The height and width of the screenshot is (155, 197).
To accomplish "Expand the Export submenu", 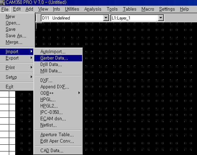I will point(17,58).
